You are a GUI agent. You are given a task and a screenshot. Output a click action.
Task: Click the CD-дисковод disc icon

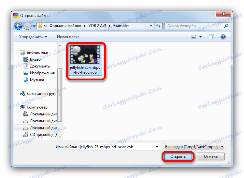pos(26,135)
